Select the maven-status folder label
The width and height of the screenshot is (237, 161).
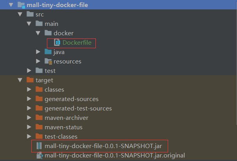(63, 127)
